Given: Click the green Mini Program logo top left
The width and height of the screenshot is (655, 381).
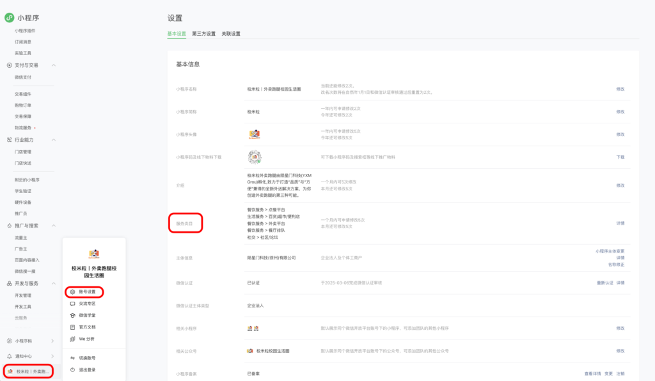Looking at the screenshot, I should (9, 18).
